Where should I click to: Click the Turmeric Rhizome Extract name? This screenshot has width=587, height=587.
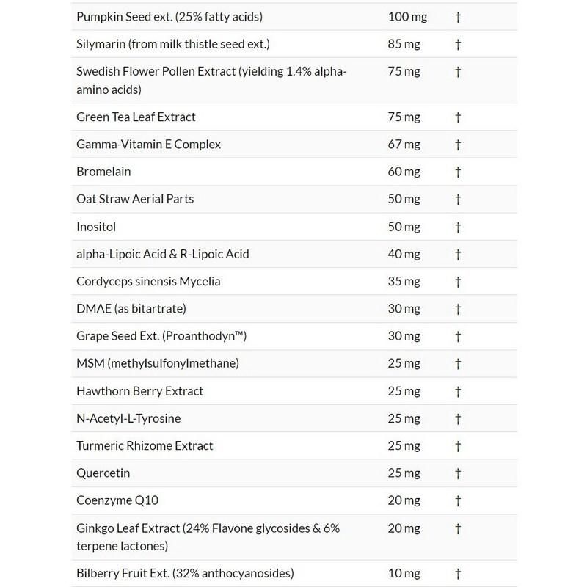(145, 445)
